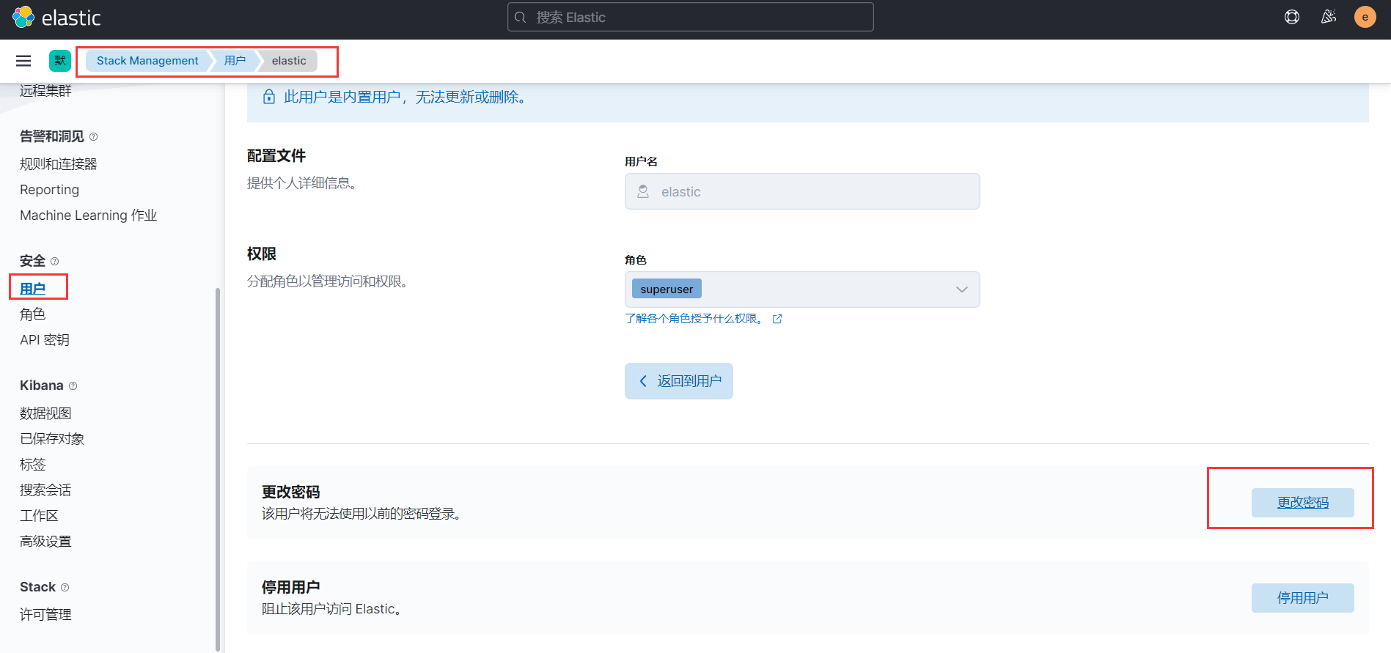
Task: Open 远程集群 in the sidebar
Action: tap(45, 91)
